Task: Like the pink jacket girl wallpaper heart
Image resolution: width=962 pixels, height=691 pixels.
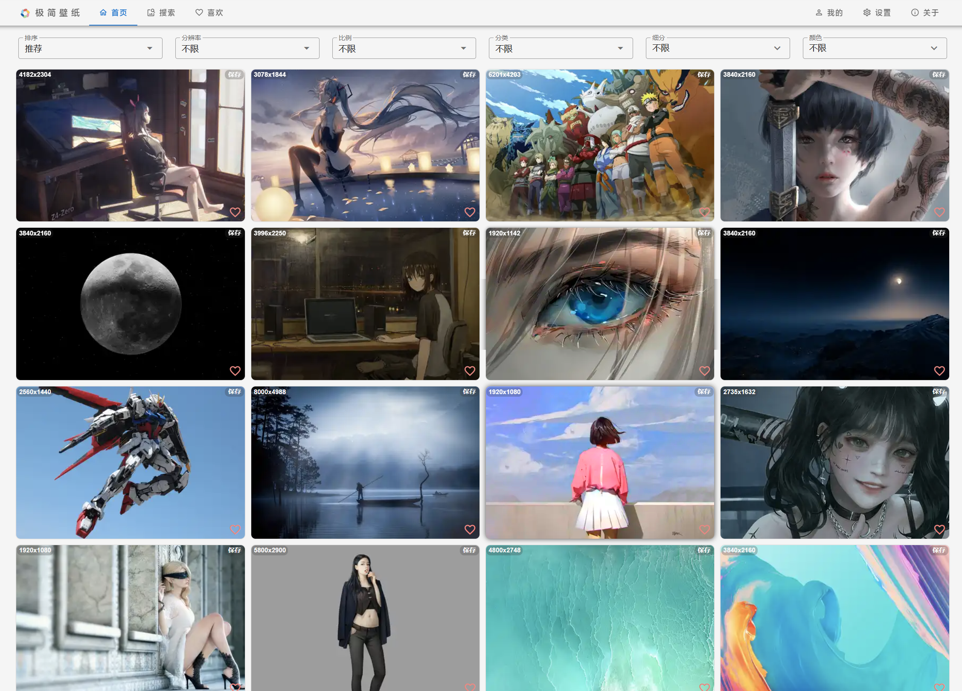Action: click(704, 529)
